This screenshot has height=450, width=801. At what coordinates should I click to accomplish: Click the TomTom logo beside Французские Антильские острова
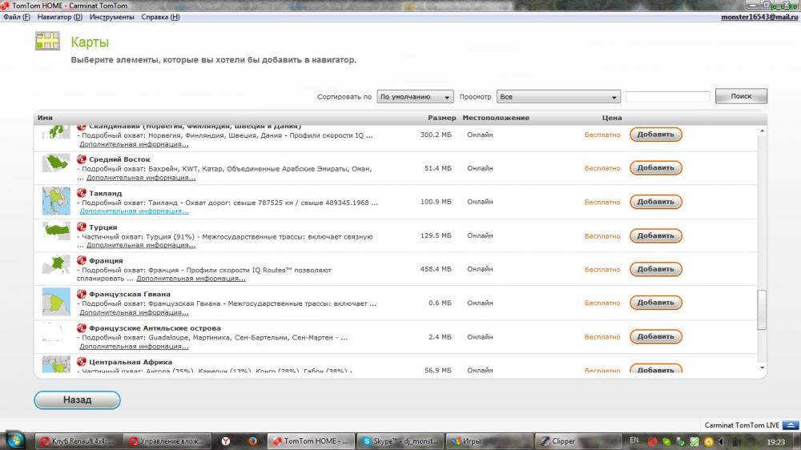81,328
